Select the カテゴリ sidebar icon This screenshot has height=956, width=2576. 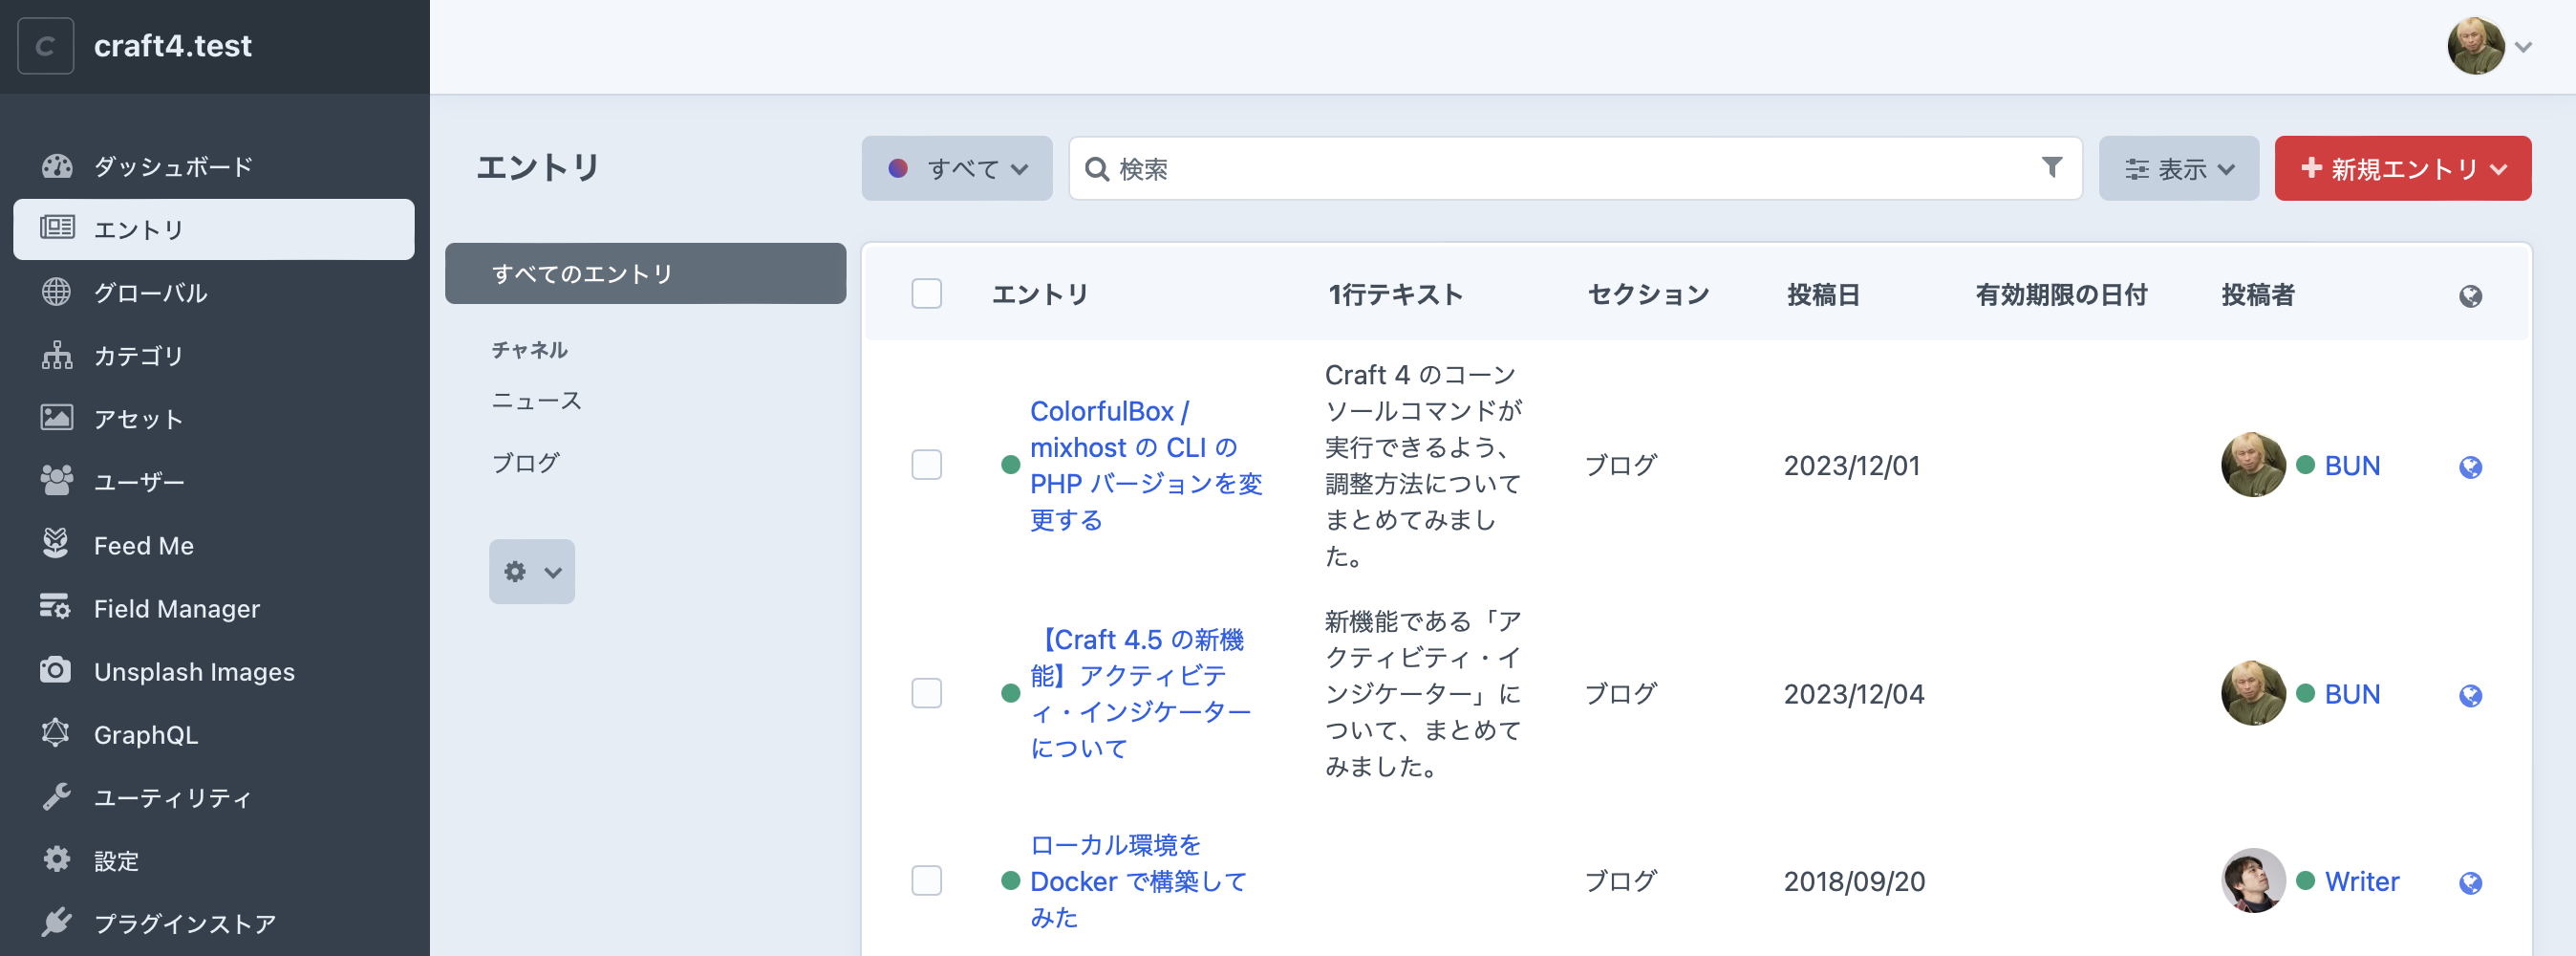57,356
